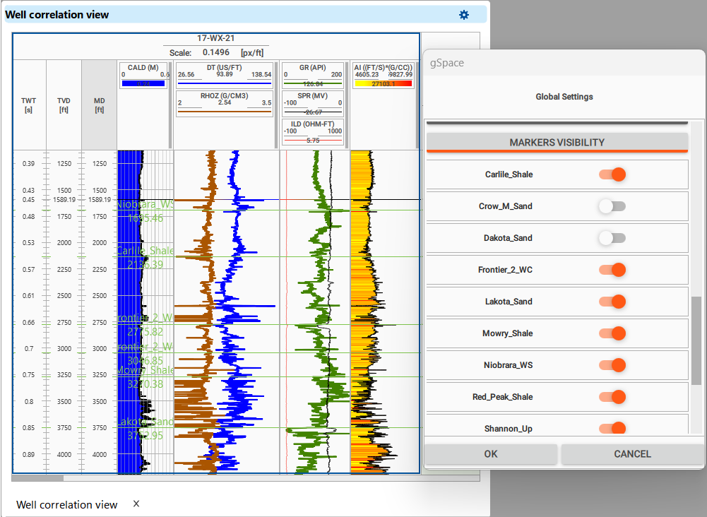Toggle the Mowry_Shale marker switch
The width and height of the screenshot is (707, 517).
(612, 333)
